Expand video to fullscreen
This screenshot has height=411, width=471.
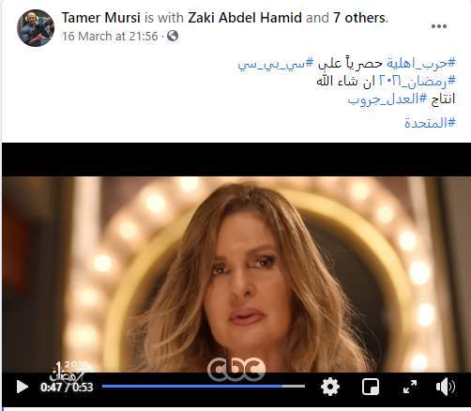point(410,387)
